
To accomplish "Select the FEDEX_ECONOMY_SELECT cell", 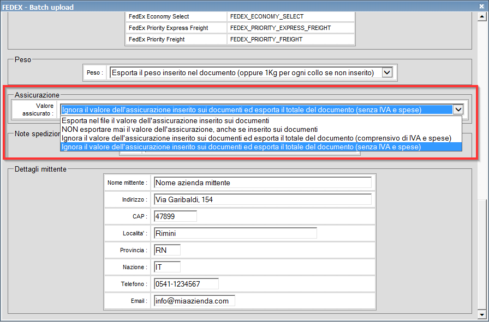I will tap(291, 16).
